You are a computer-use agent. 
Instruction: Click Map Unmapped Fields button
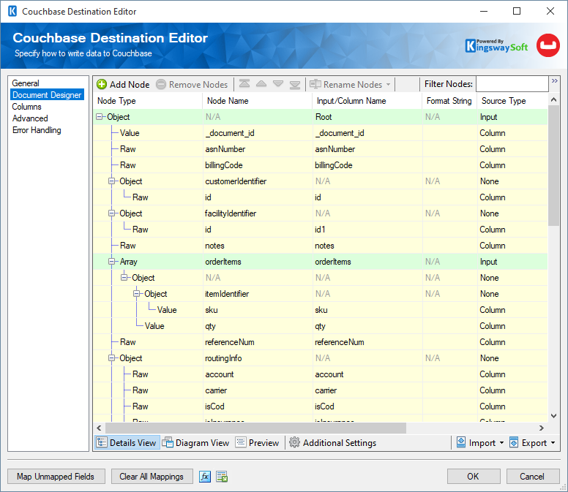tap(56, 477)
